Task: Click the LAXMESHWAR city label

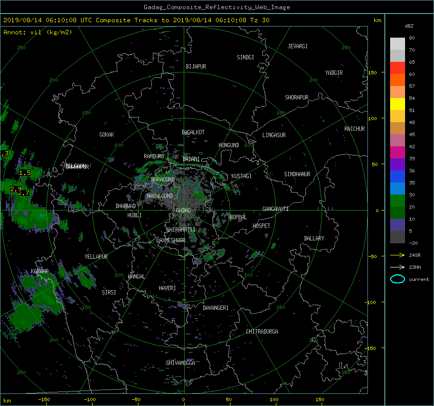Action: 171,240
